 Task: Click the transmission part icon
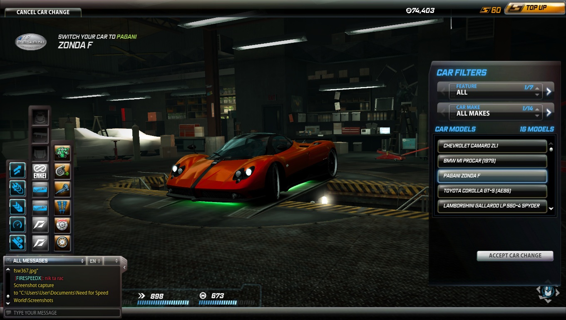tap(62, 189)
